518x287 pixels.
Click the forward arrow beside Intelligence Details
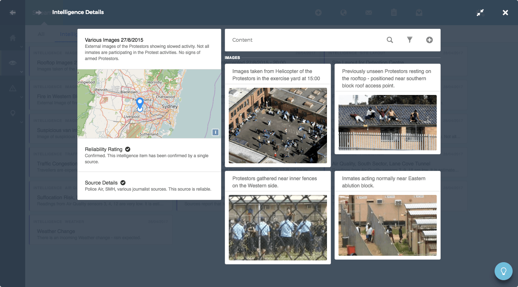38,13
